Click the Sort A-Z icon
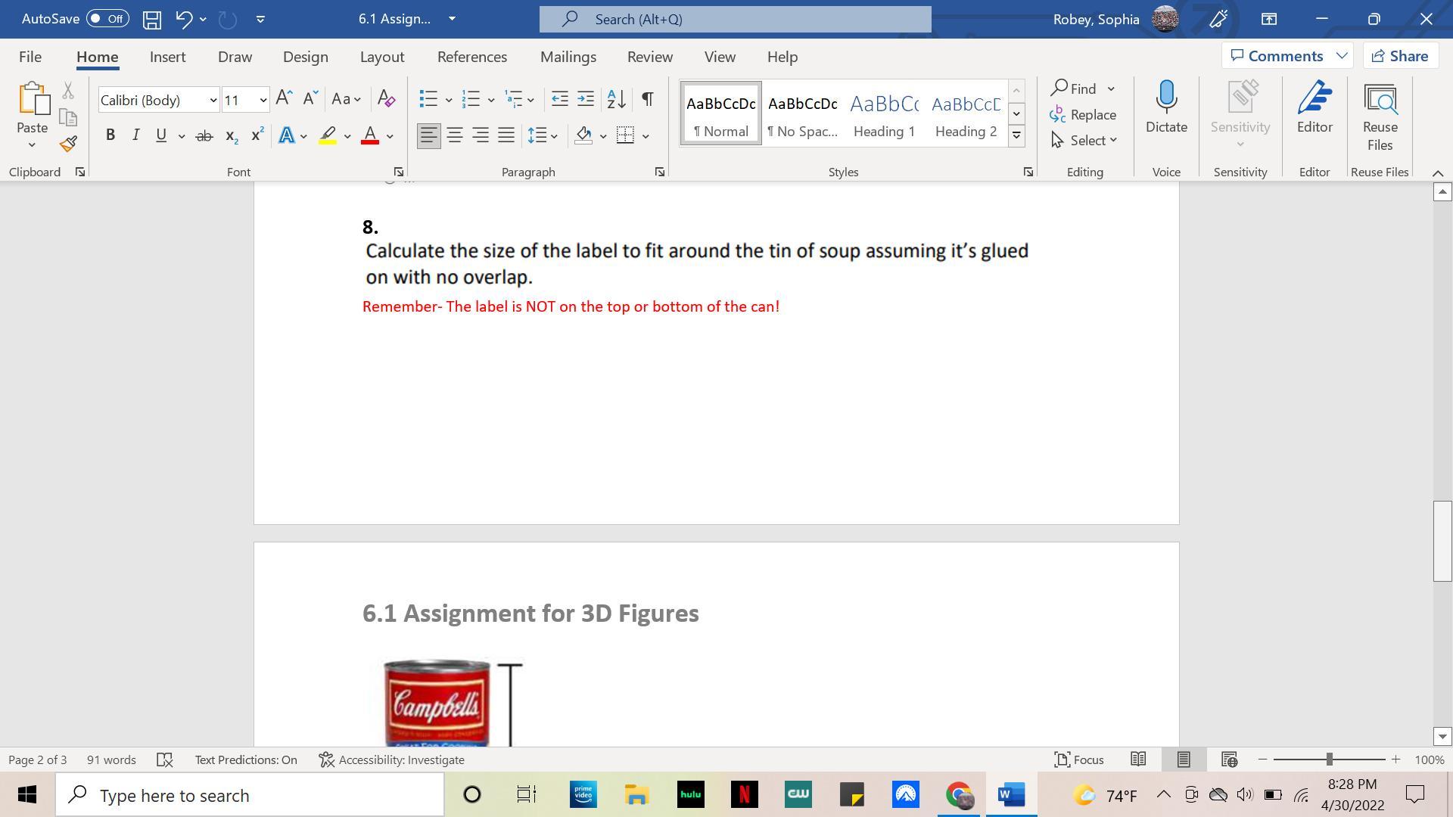Viewport: 1453px width, 817px height. [616, 99]
